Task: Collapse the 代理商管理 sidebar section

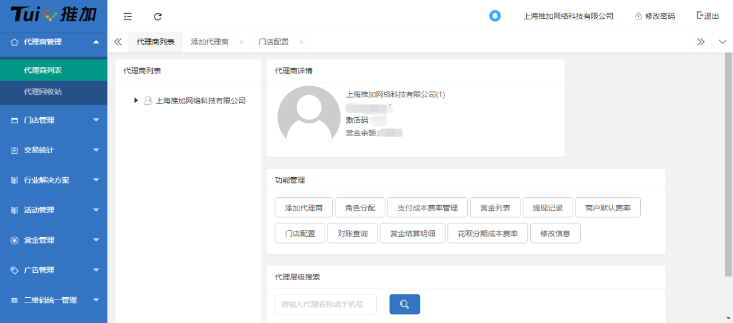Action: 53,42
